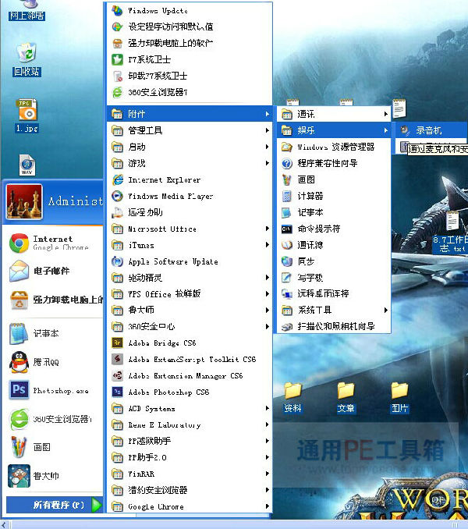The height and width of the screenshot is (529, 468).
Task: Launch 写字板 WordPad
Action: tap(334, 277)
